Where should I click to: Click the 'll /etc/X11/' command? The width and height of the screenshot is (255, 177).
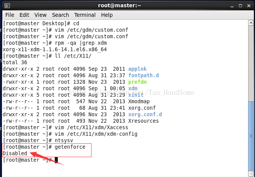(73, 56)
